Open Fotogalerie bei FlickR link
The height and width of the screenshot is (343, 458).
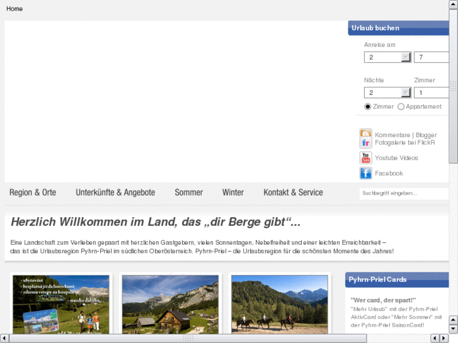tap(405, 142)
